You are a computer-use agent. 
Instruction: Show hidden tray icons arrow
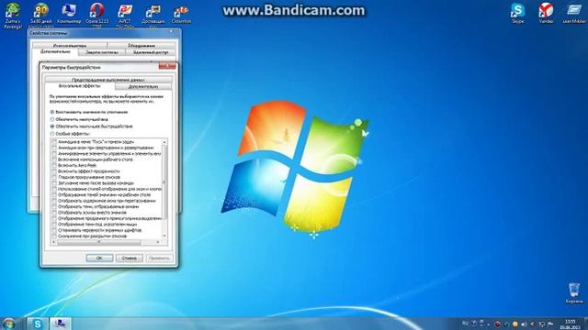[x=488, y=324]
